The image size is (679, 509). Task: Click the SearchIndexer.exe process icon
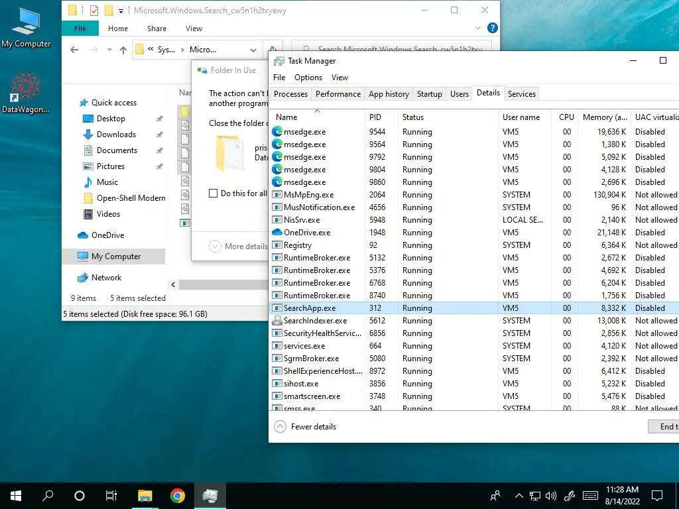pos(277,321)
